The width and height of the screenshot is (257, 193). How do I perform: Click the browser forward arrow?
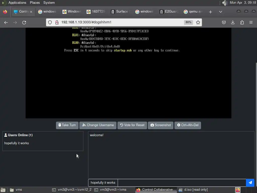15,22
